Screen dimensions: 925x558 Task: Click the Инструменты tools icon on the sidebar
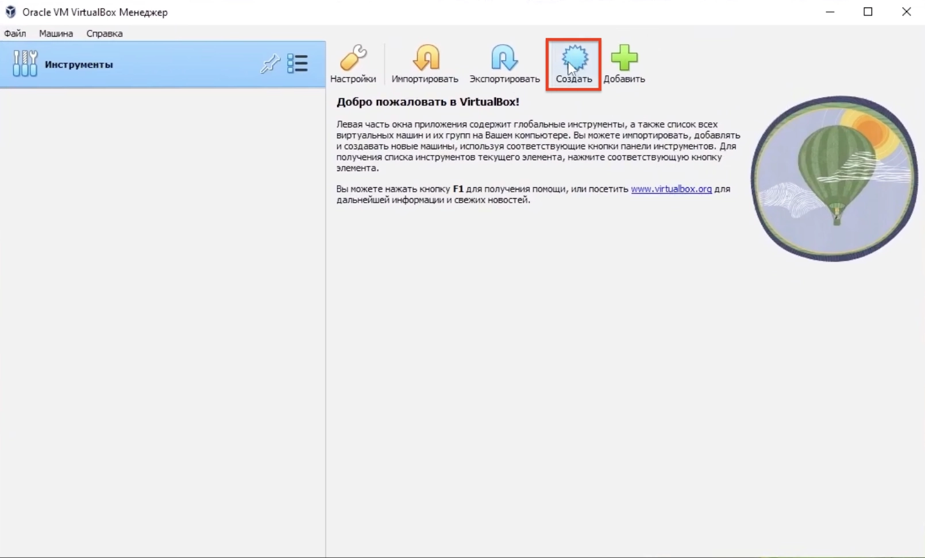(x=25, y=64)
